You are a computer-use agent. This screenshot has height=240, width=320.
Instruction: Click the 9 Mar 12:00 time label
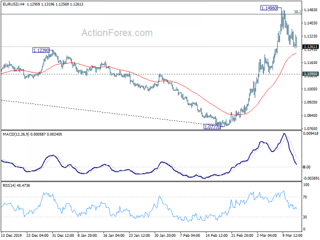[x=292, y=235]
